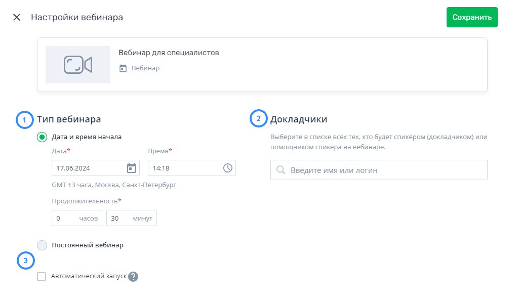
Task: Click the small calendar icon beside Вебинар label
Action: click(x=123, y=68)
